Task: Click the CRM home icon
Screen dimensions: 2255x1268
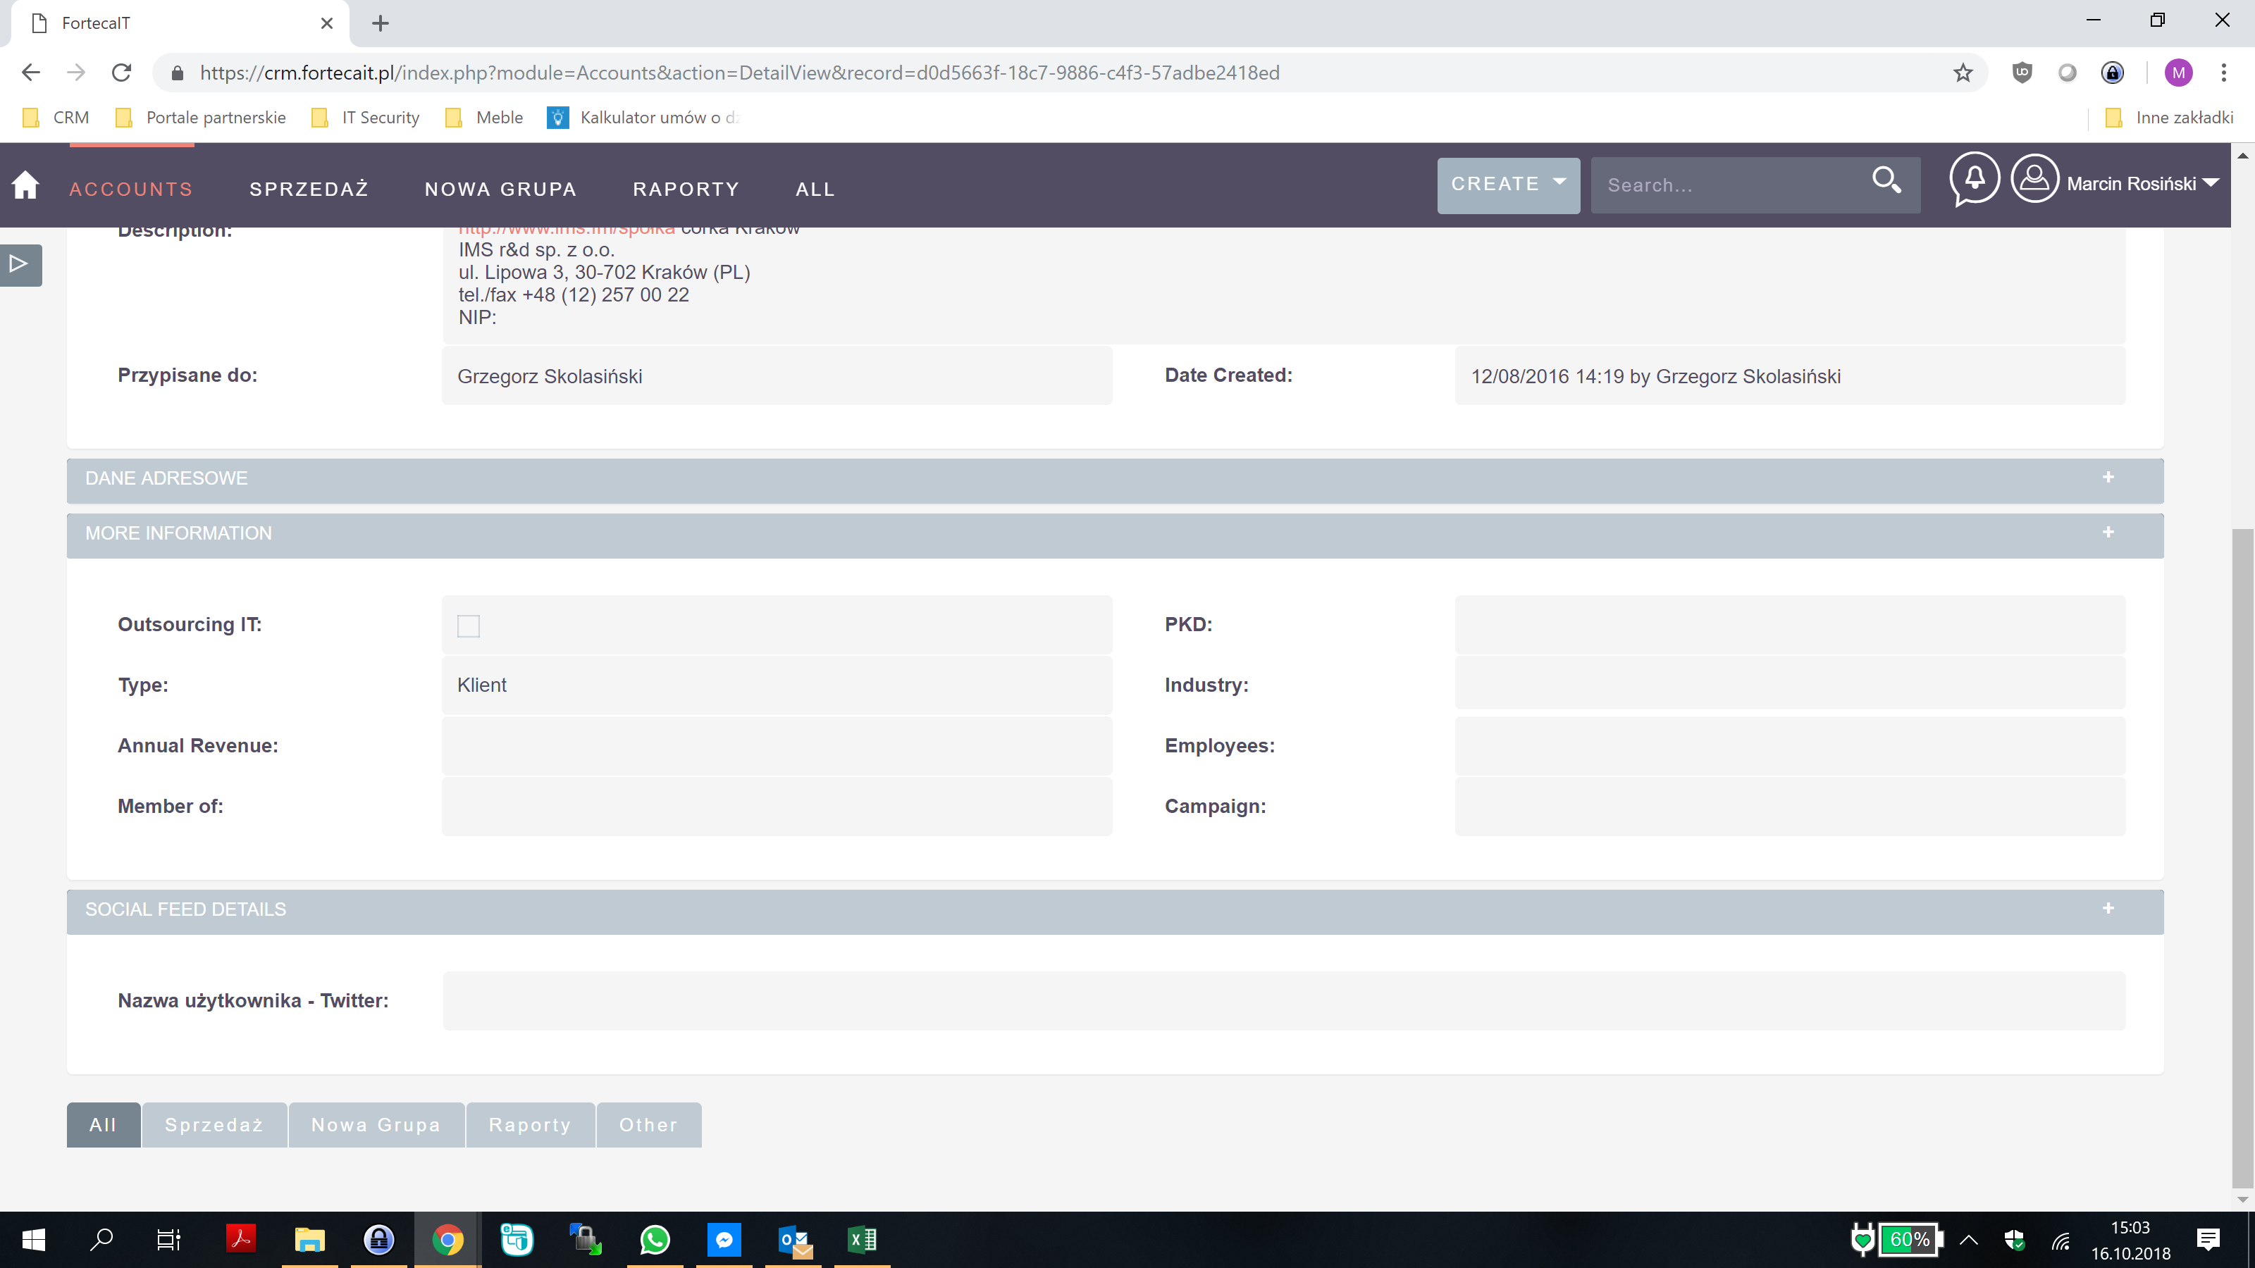Action: (x=25, y=185)
